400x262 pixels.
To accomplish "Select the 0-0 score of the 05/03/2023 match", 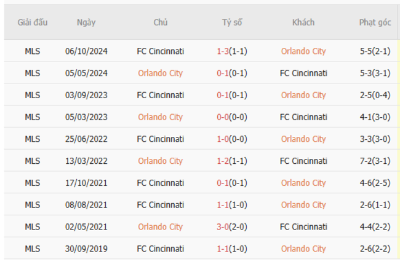I will point(223,117).
